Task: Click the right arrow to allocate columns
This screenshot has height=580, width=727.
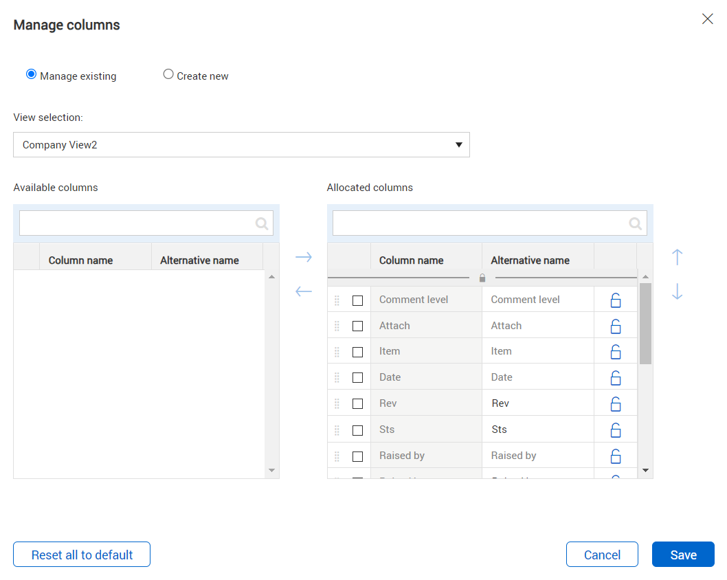Action: (x=304, y=257)
